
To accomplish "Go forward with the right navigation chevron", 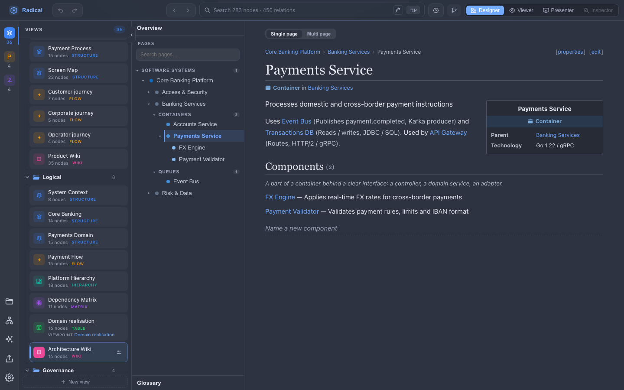I will point(188,10).
